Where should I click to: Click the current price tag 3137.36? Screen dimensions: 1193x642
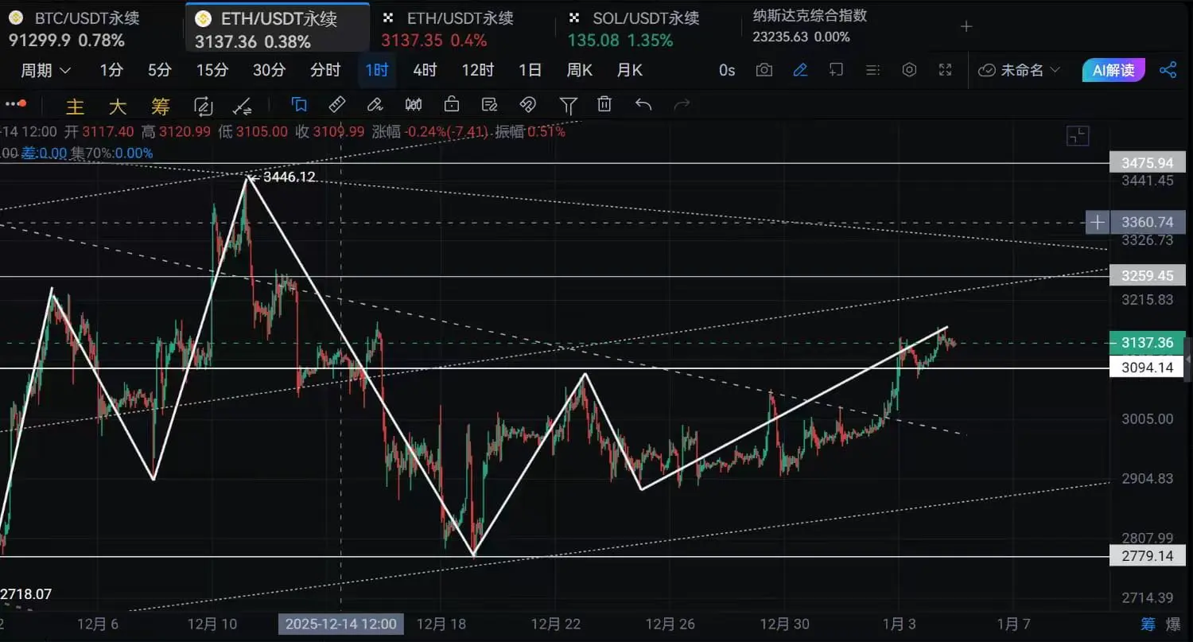tap(1148, 343)
